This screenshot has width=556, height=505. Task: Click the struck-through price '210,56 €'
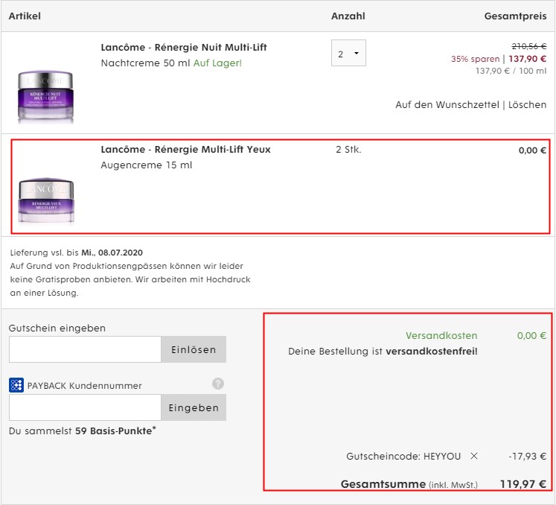[528, 46]
